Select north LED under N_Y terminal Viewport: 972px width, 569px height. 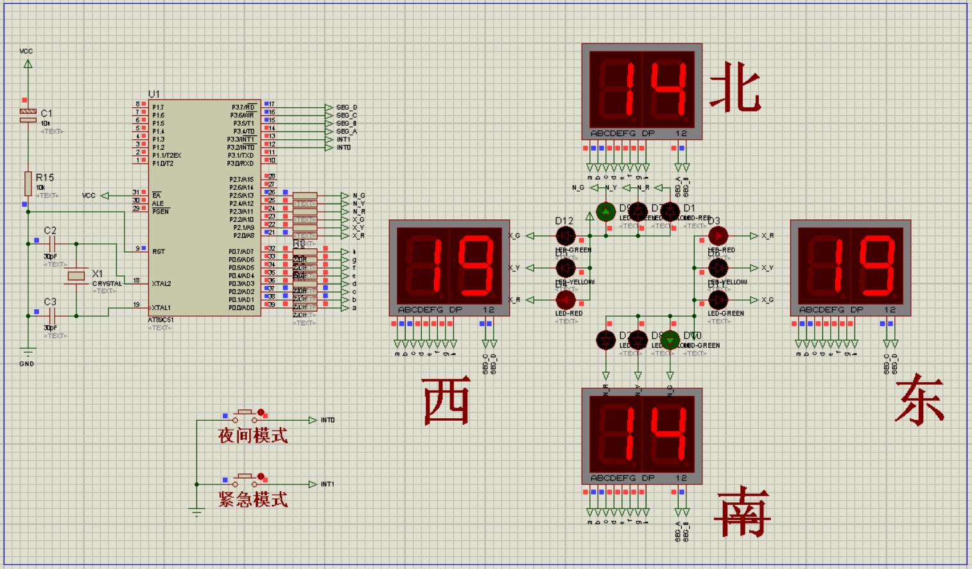pos(638,211)
